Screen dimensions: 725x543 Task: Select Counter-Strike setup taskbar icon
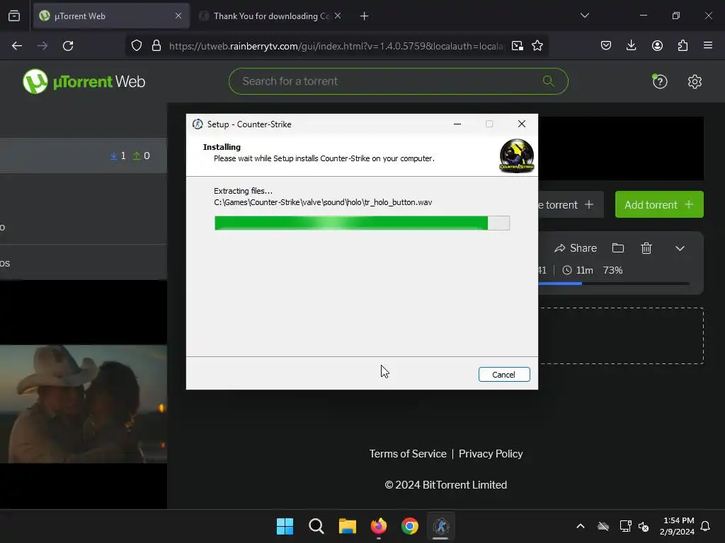pyautogui.click(x=440, y=526)
